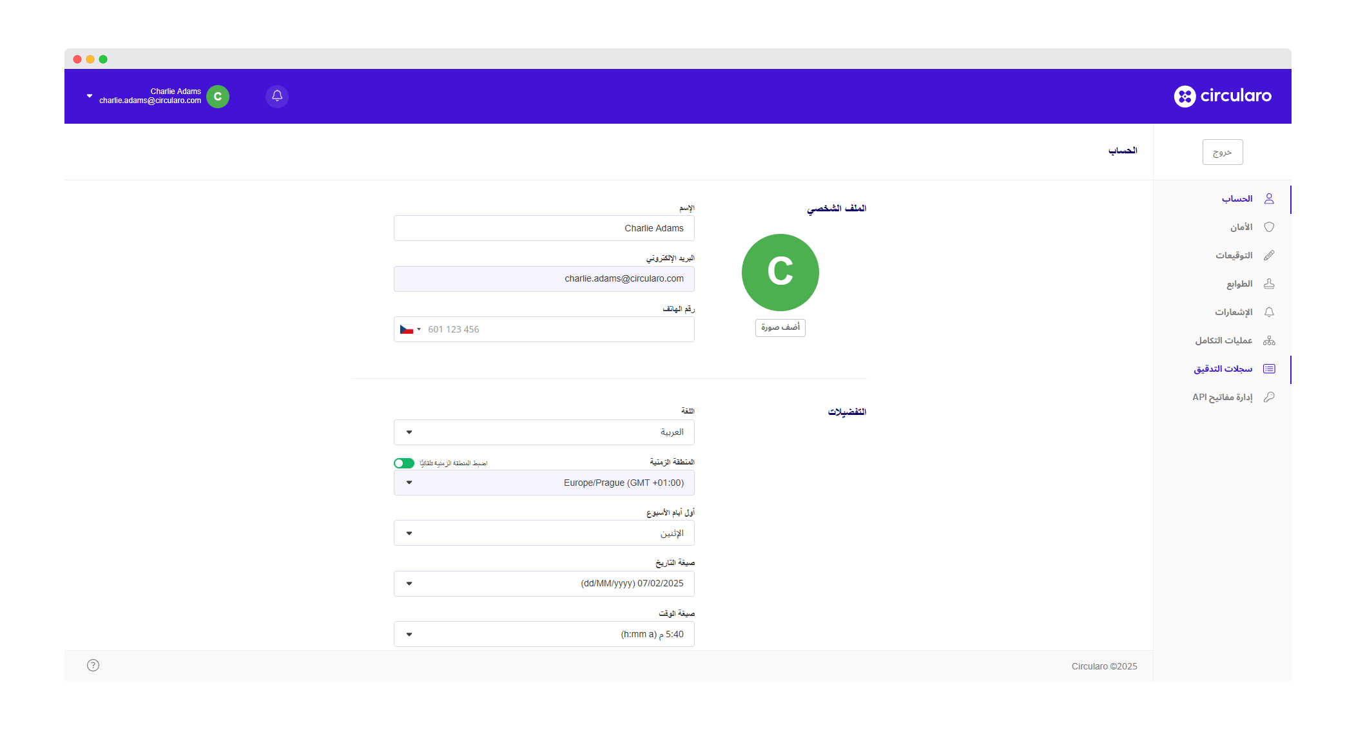Viewport: 1356px width, 730px height.
Task: Click the stamp icon for الطوابع
Action: pos(1269,283)
